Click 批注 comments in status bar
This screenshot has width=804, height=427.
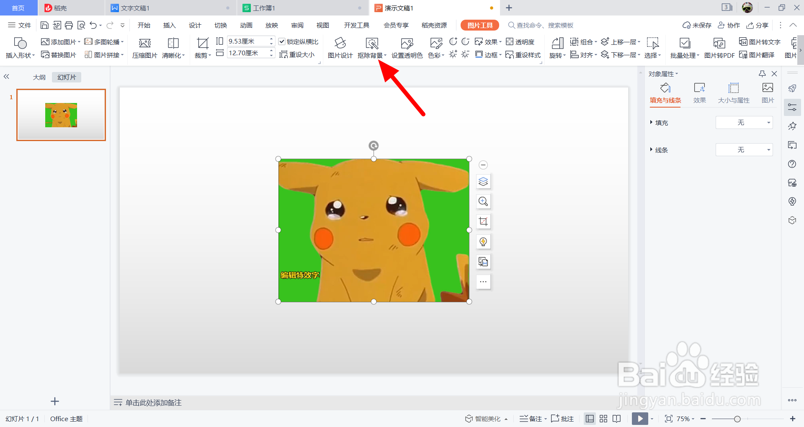click(x=562, y=419)
